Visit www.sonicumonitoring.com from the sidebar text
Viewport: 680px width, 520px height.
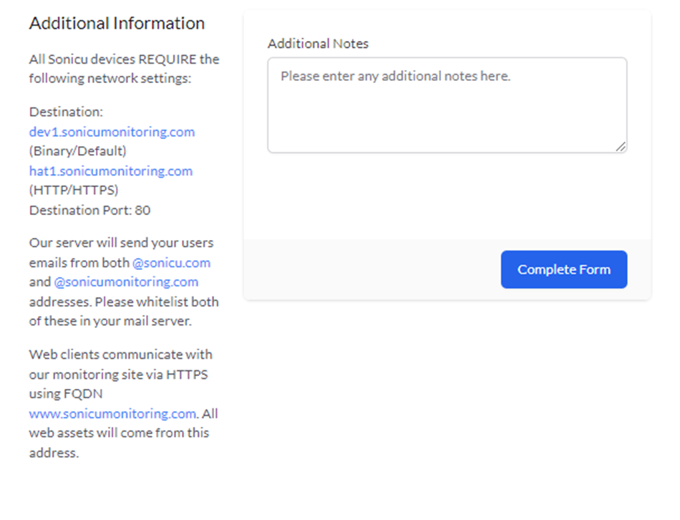(111, 414)
